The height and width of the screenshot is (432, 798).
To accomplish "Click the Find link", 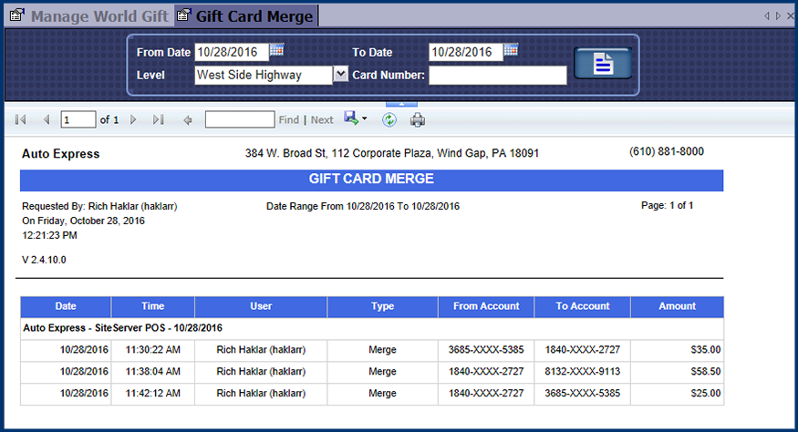I will (288, 119).
